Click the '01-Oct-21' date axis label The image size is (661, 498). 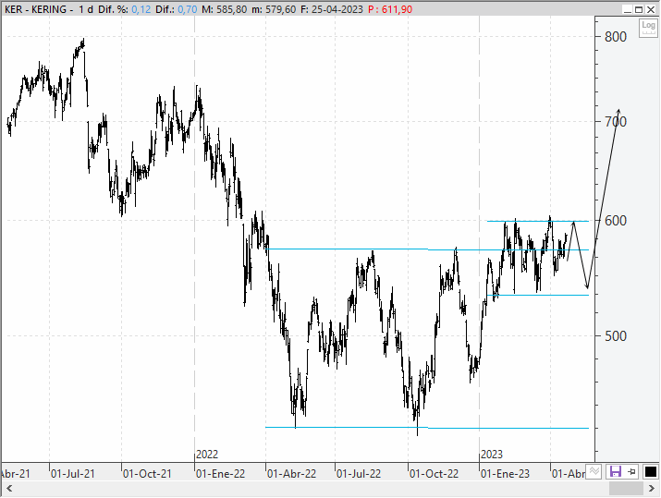pos(147,474)
